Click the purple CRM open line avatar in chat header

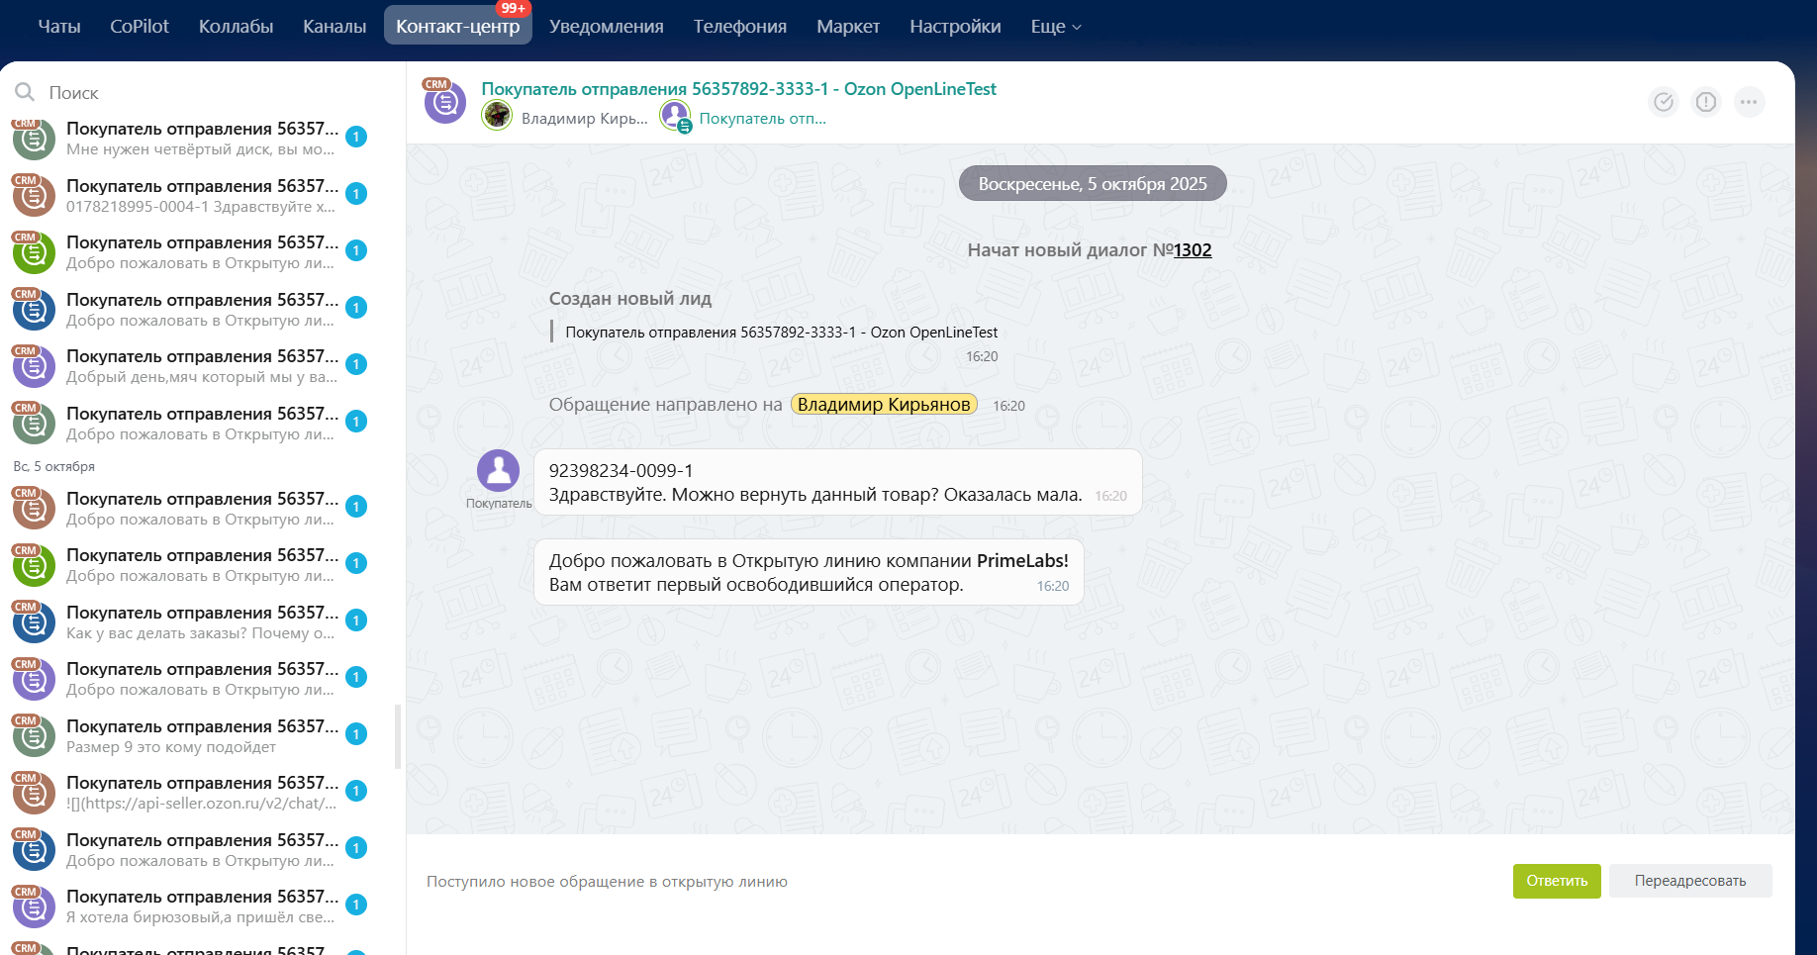[444, 102]
